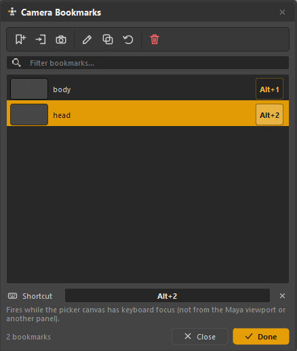Click the reset arrow icon
The image size is (297, 351).
coord(128,39)
